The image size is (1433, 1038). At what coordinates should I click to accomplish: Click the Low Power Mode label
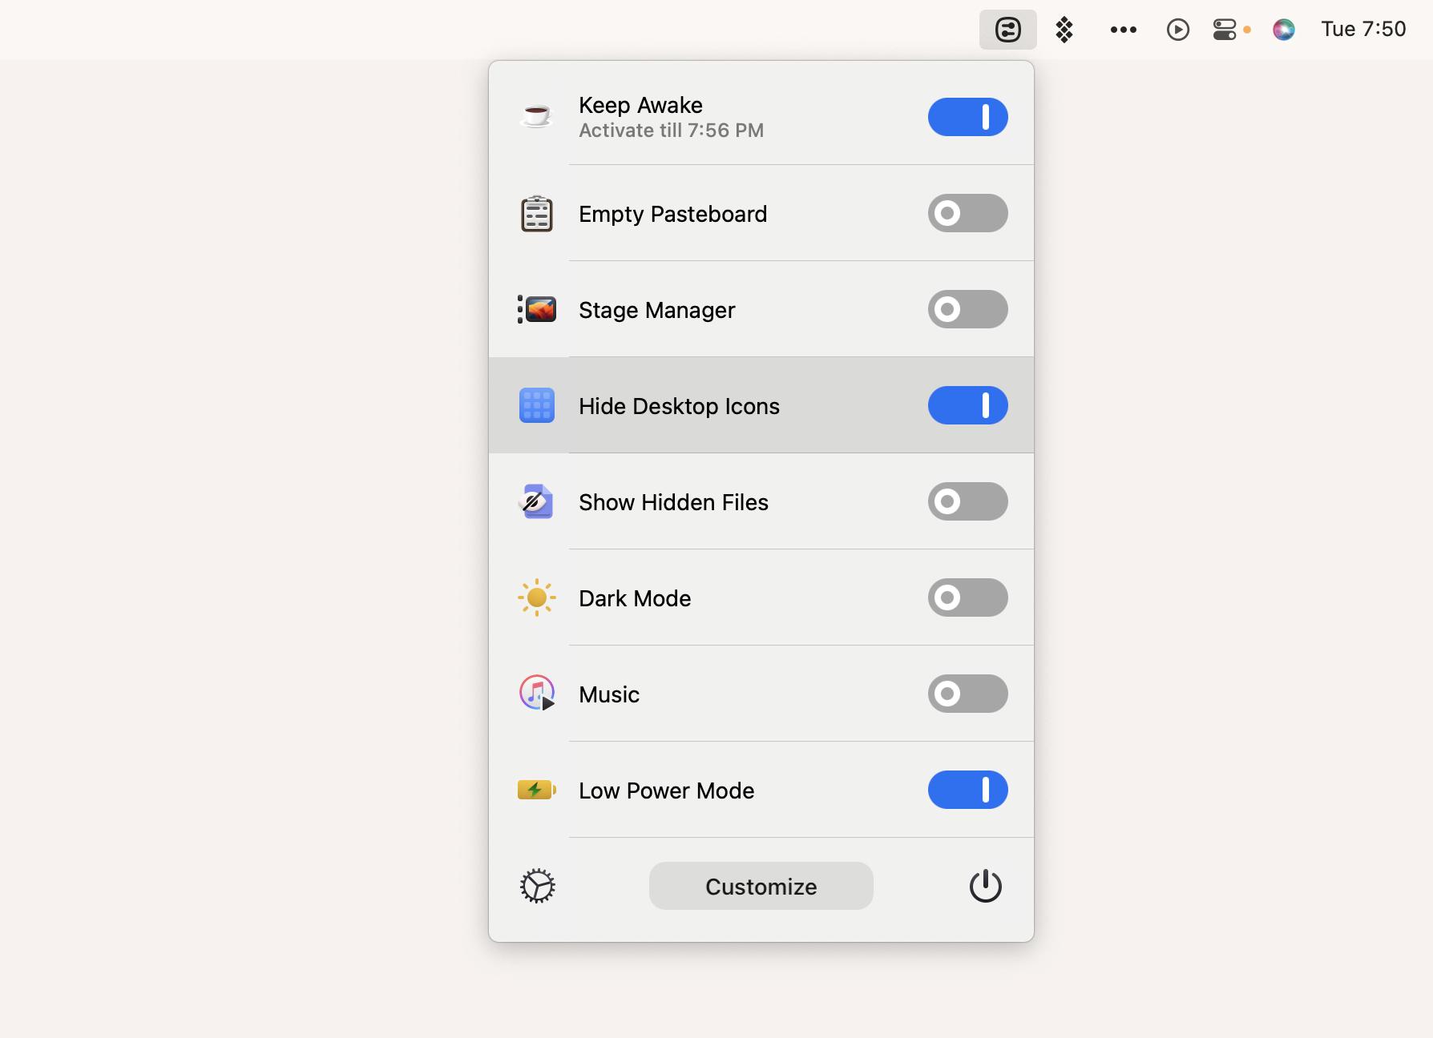point(666,791)
